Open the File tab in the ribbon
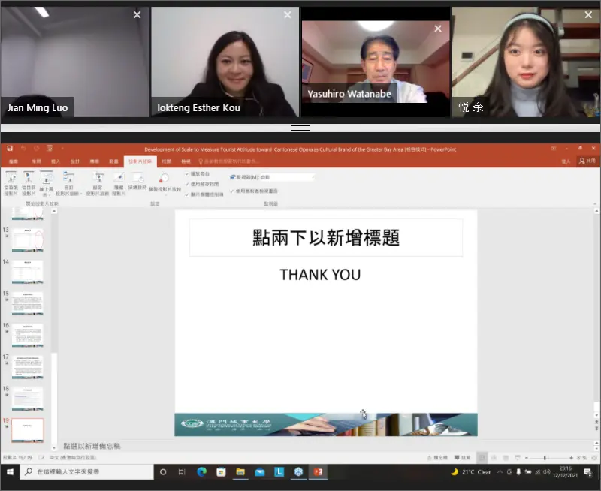 [13, 161]
